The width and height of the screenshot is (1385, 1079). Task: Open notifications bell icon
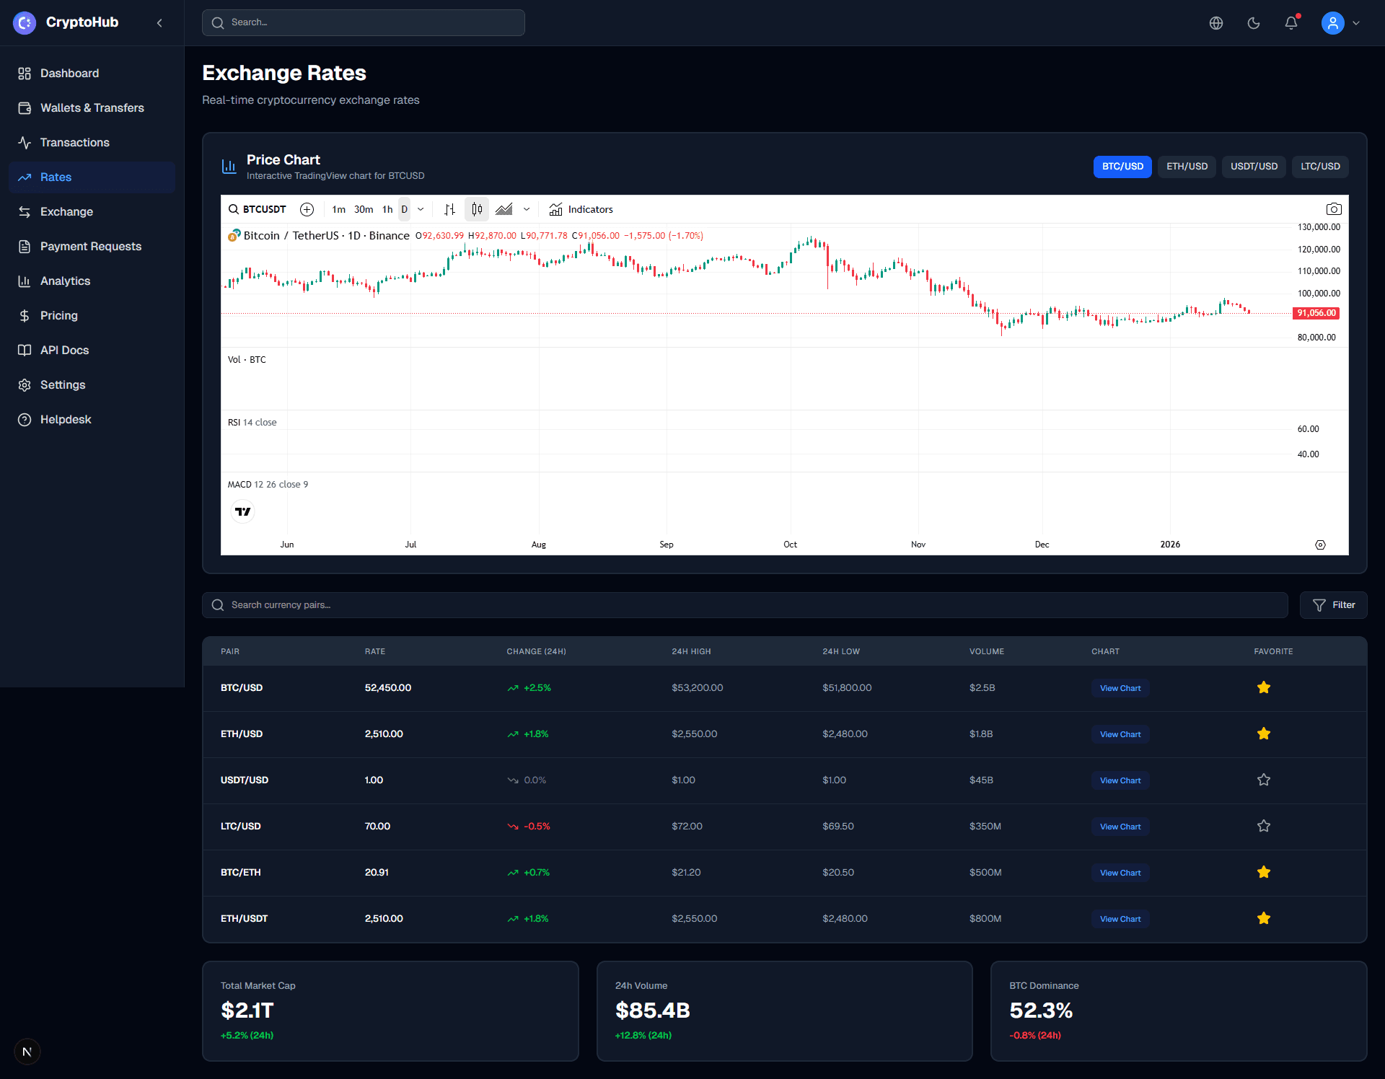click(x=1291, y=23)
